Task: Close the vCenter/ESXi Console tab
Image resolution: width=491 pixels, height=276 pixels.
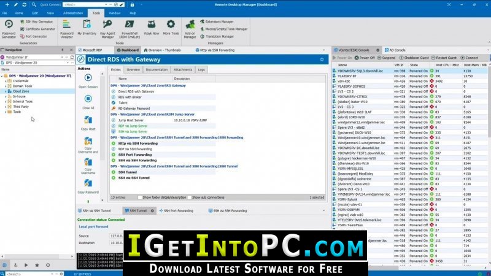Action: tap(377, 50)
